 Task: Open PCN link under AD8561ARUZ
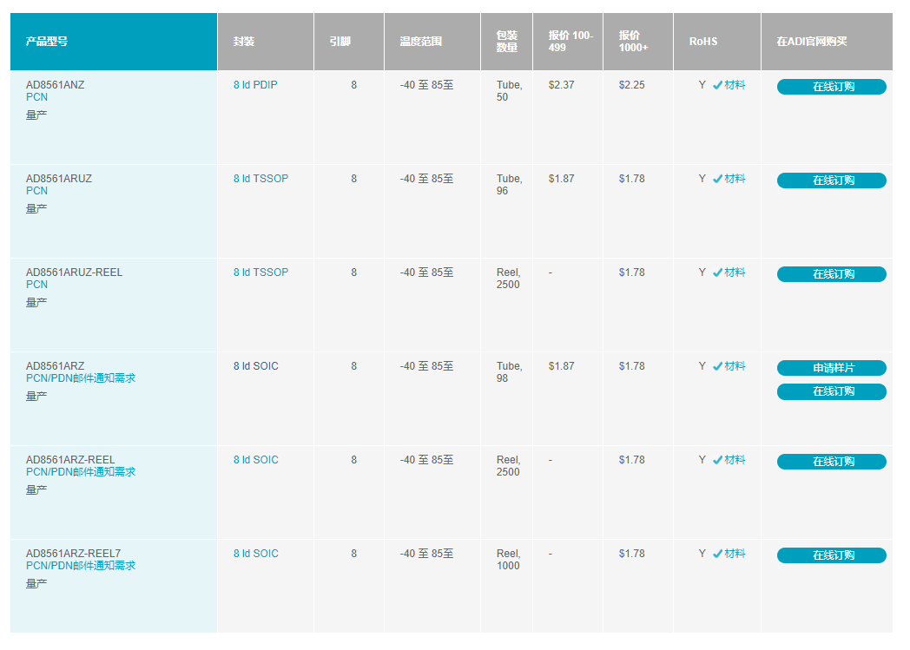click(x=36, y=191)
